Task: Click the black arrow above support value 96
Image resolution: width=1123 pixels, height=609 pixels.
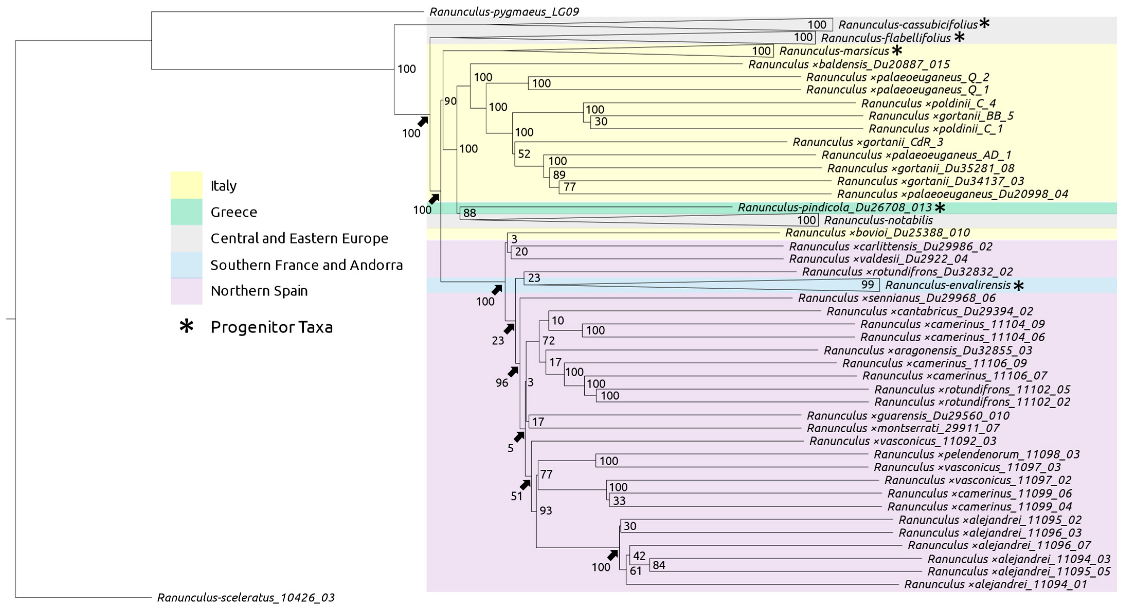Action: (513, 372)
